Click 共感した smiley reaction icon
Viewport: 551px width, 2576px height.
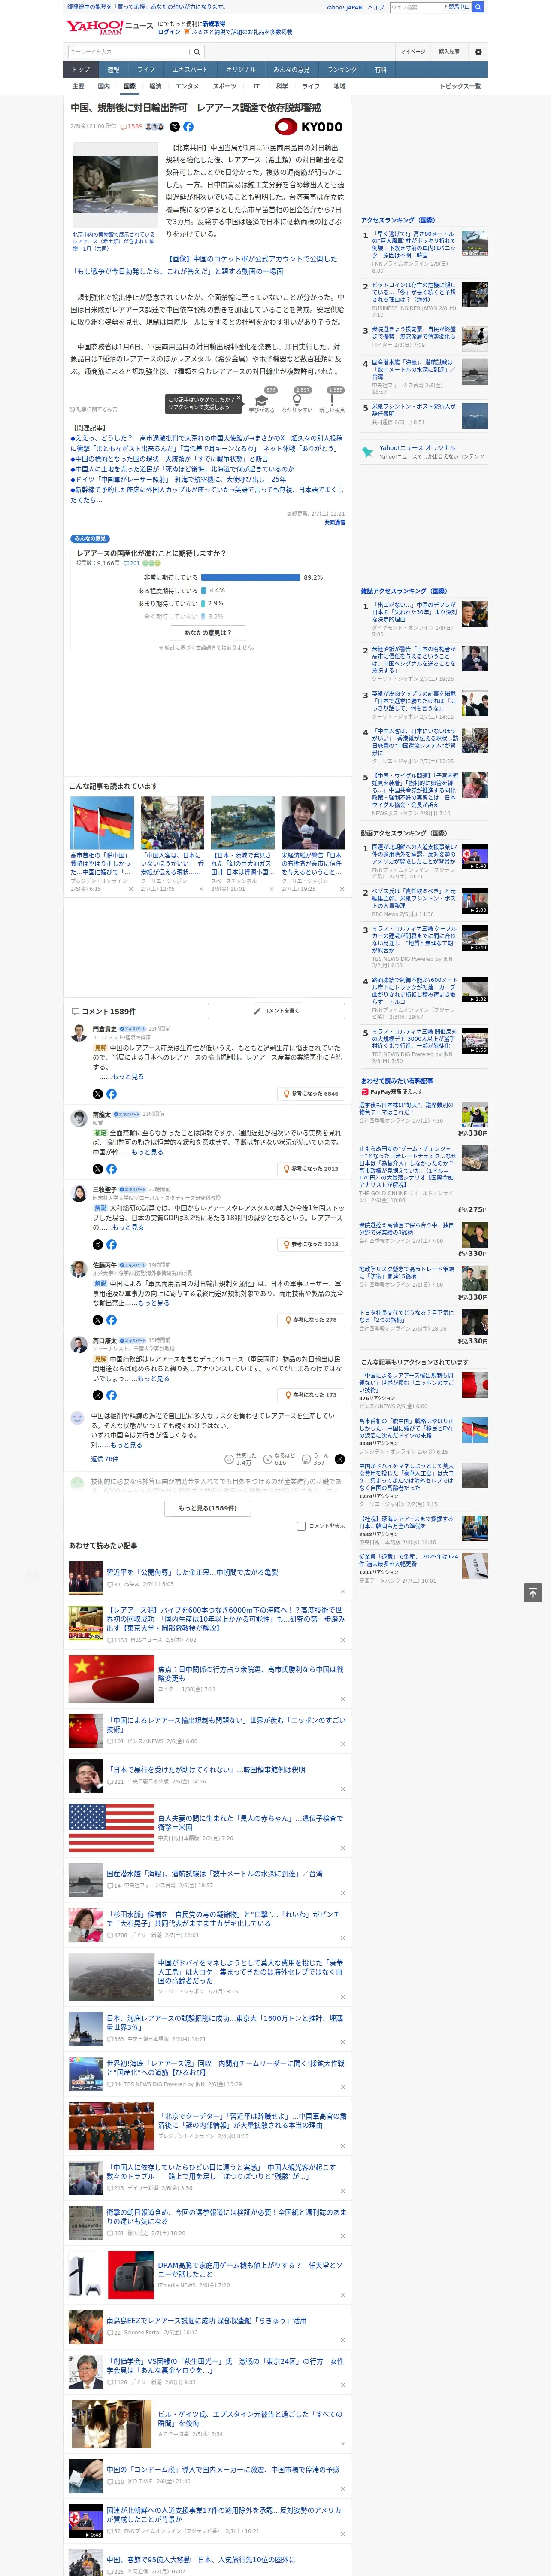pyautogui.click(x=229, y=1459)
